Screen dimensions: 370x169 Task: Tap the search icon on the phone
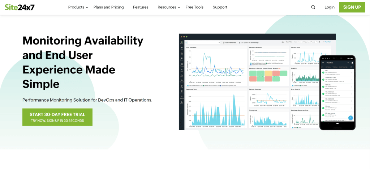[348, 63]
